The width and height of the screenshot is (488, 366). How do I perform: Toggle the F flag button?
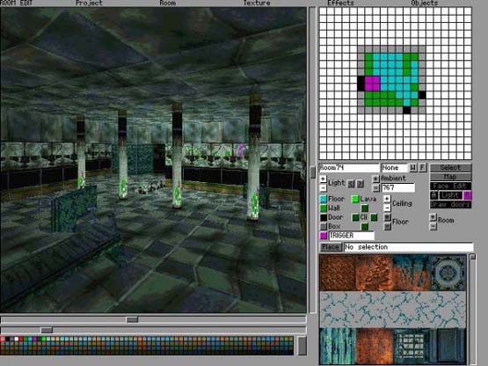coord(422,167)
